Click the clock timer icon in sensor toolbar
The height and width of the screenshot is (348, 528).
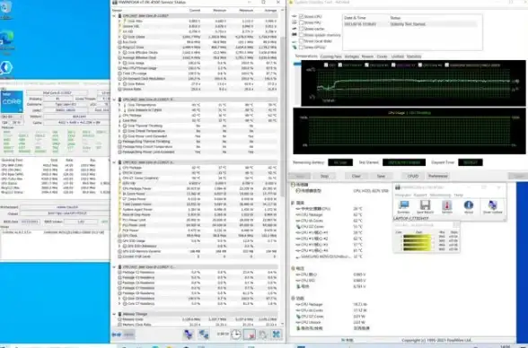coord(236,335)
